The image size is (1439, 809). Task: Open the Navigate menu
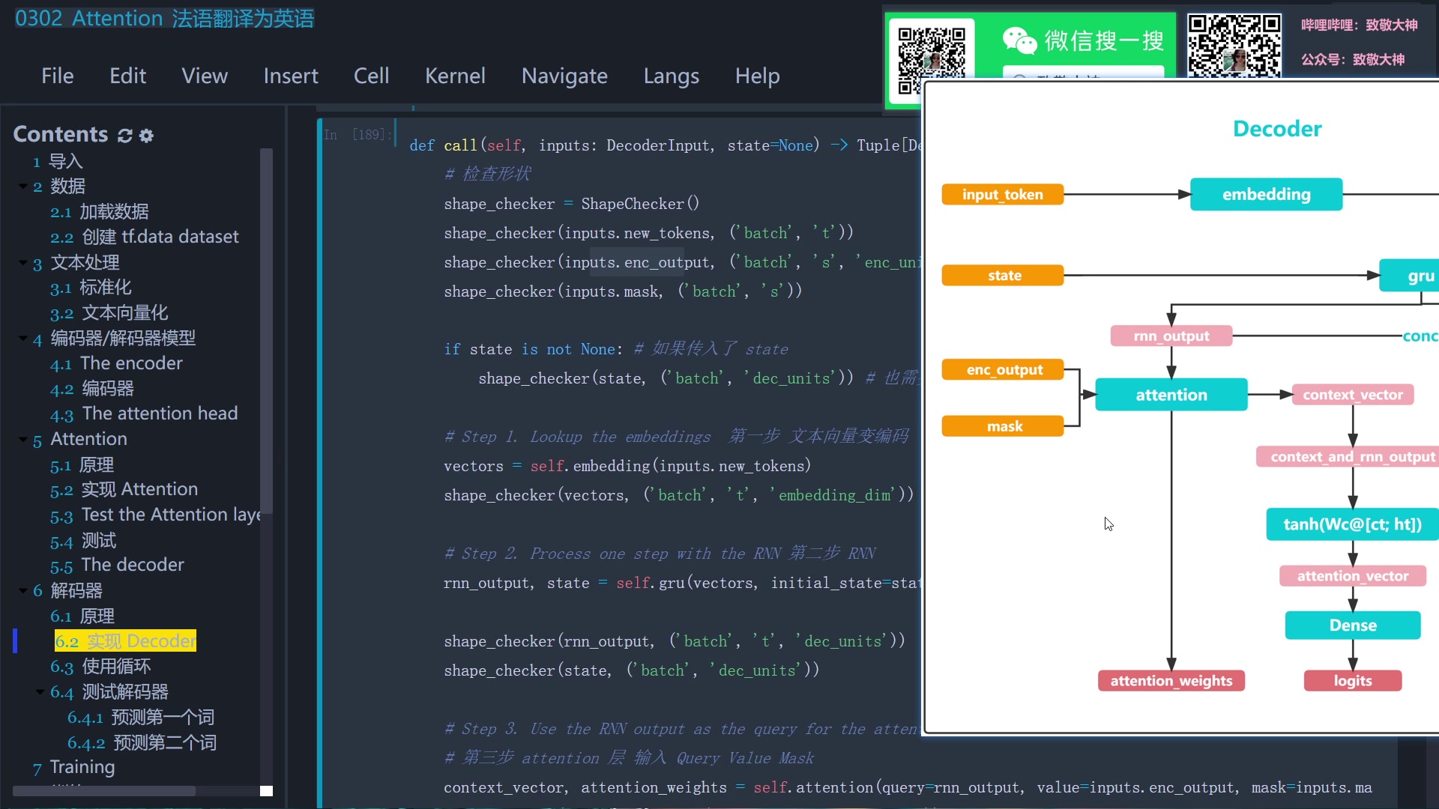[564, 76]
